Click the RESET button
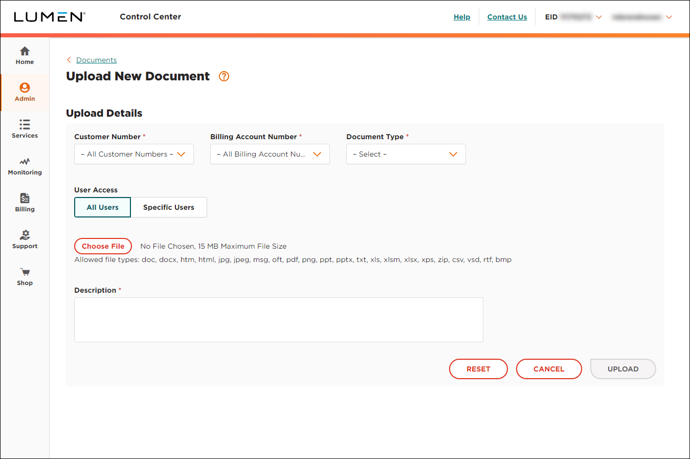This screenshot has height=459, width=690. click(x=478, y=369)
